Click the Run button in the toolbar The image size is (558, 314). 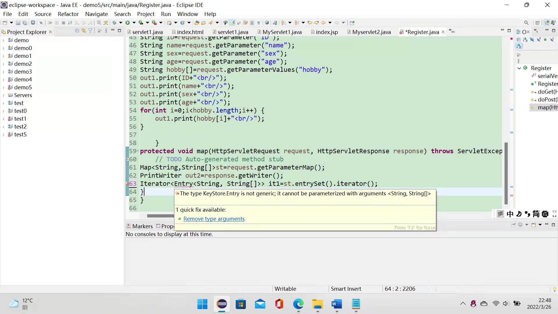[128, 22]
